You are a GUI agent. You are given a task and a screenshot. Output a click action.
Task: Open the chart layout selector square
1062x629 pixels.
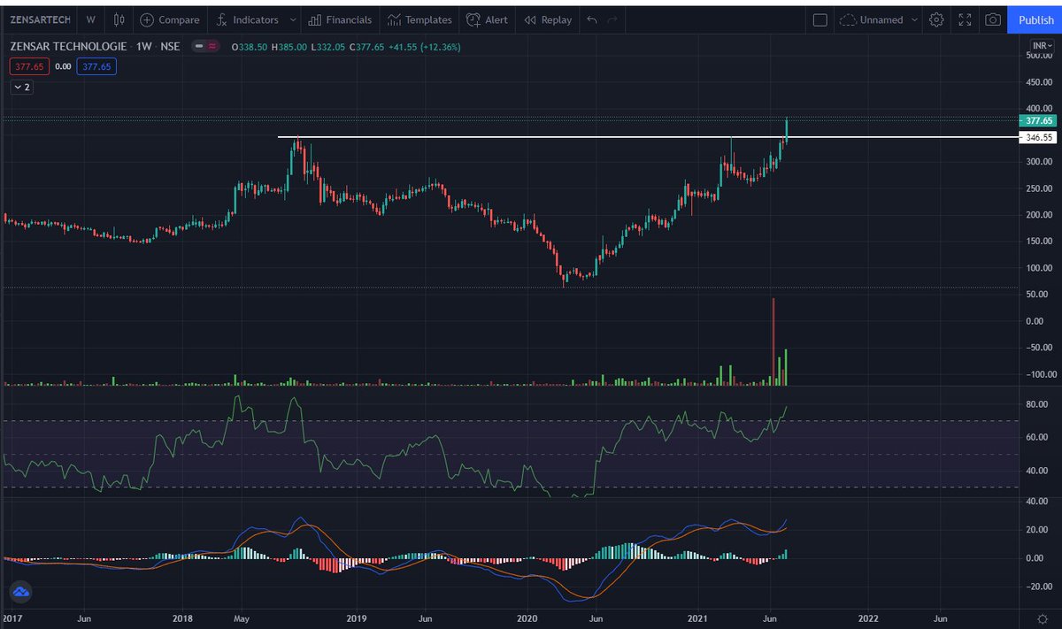820,19
